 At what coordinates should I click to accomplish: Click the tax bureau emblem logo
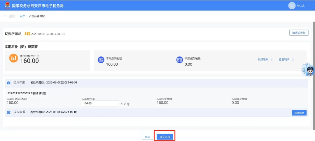[x=7, y=6]
